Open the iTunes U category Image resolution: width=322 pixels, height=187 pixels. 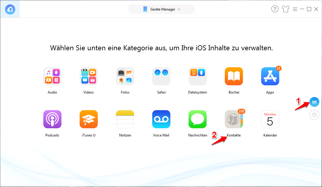click(x=88, y=119)
